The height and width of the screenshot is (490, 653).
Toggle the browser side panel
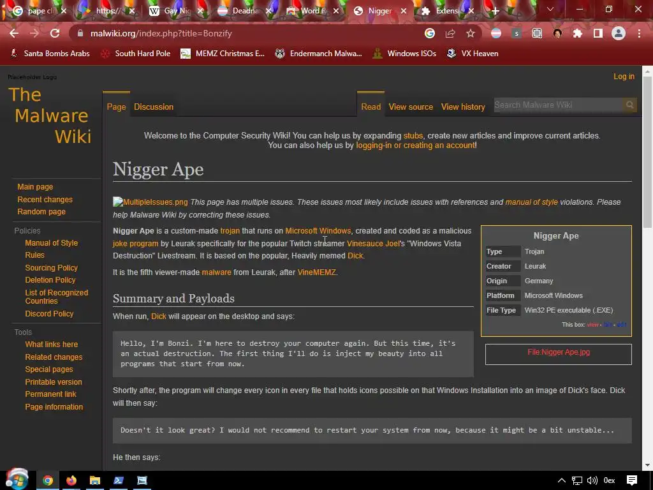point(598,33)
